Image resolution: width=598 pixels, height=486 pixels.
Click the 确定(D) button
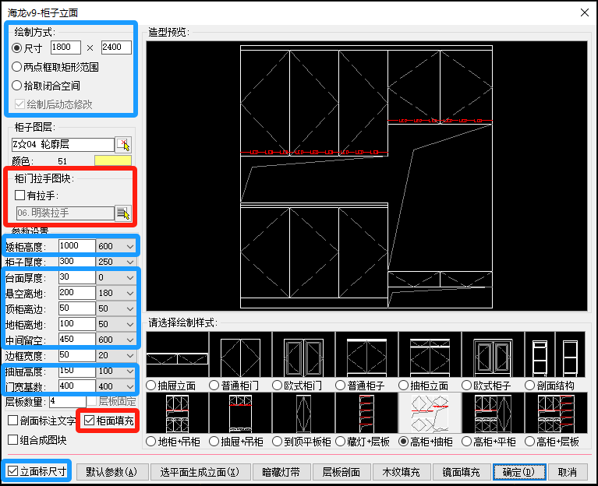518,472
